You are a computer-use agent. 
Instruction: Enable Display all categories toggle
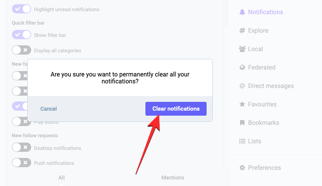pos(22,50)
